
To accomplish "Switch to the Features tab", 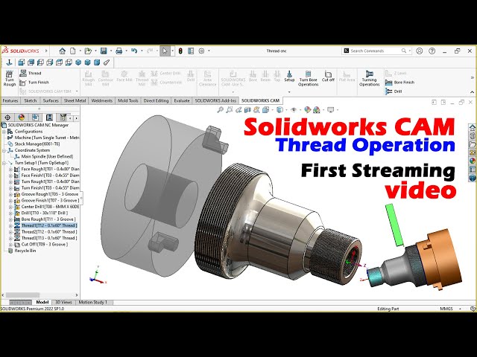I will click(x=10, y=100).
